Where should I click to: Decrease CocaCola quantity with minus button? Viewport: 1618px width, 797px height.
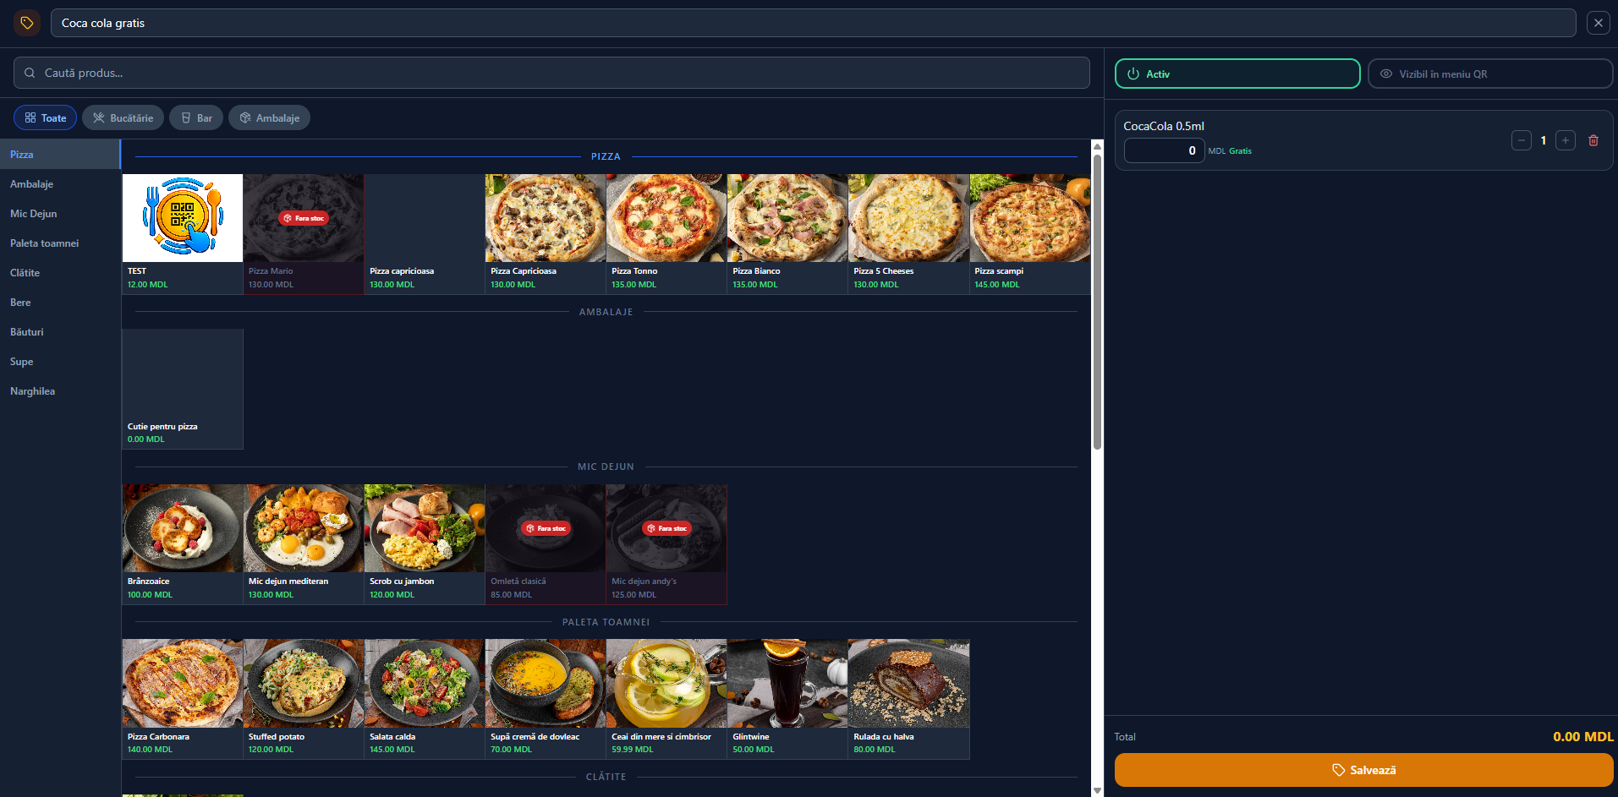pos(1522,140)
